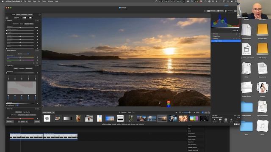Adjust the Temperature slider in White Balance
This screenshot has height=152, width=271.
coord(20,57)
